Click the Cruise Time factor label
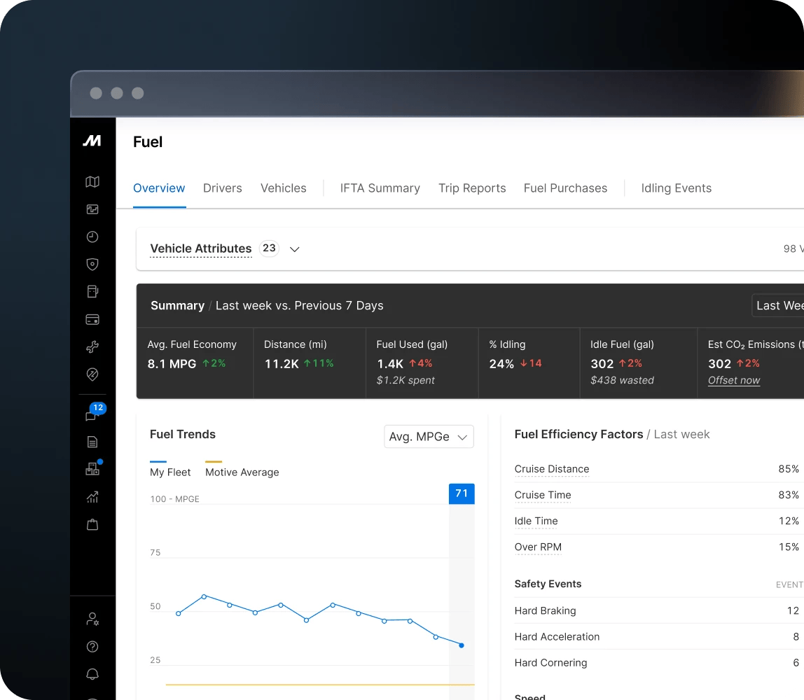 [x=543, y=495]
